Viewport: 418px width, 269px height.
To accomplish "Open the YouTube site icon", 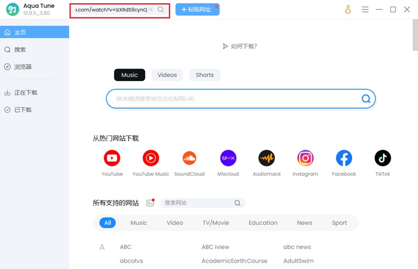I will [x=112, y=158].
